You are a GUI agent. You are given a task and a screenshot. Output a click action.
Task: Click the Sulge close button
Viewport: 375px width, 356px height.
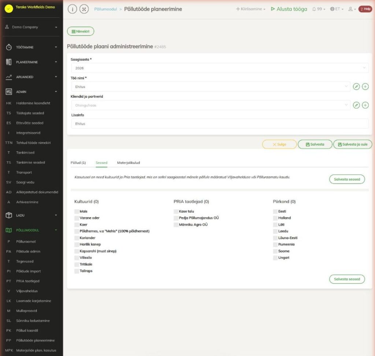click(279, 144)
